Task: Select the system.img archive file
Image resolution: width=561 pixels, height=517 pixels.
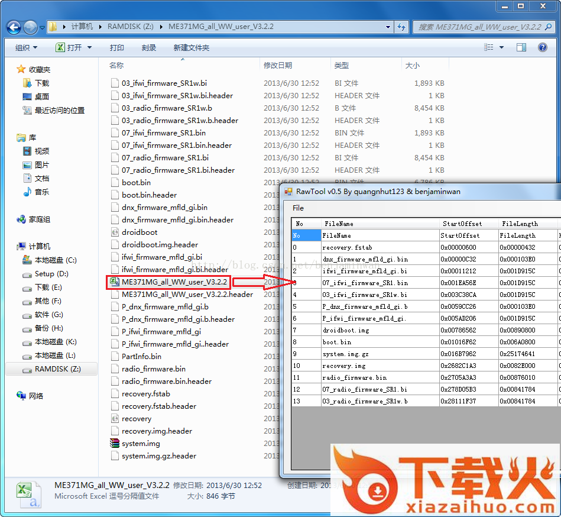Action: pyautogui.click(x=141, y=444)
